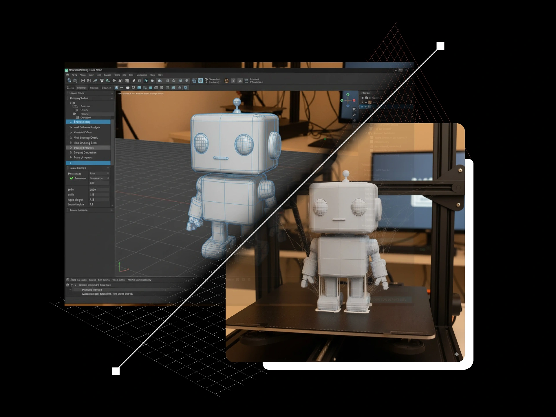
Task: Click the app logo icon in the title bar
Action: pyautogui.click(x=66, y=70)
